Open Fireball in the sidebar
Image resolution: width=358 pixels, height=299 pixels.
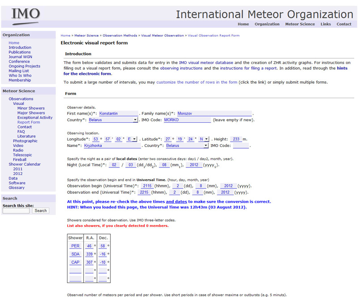pos(20,159)
